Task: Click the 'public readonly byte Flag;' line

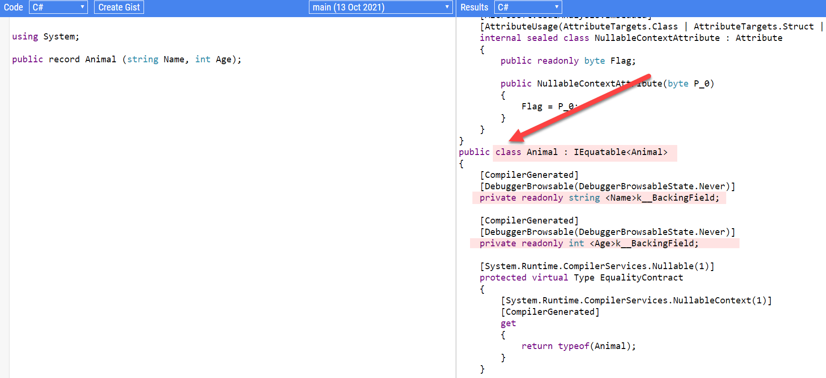Action: click(567, 61)
